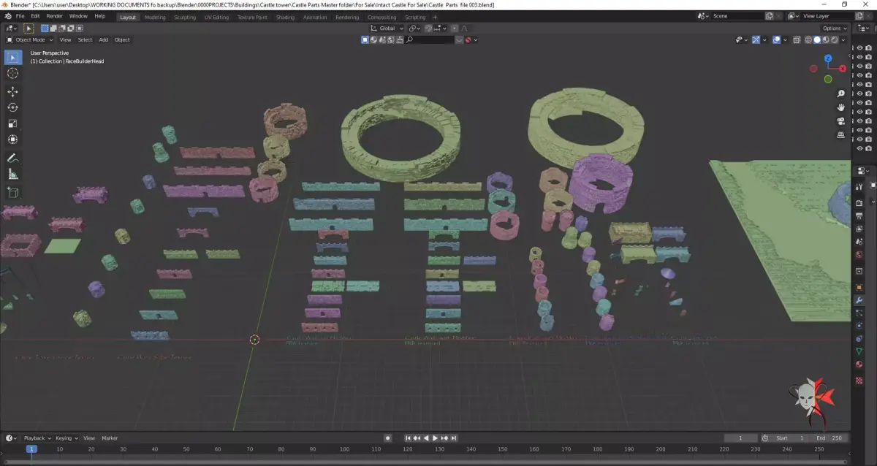Toggle viewport overlays display
This screenshot has width=877, height=466.
pos(776,40)
